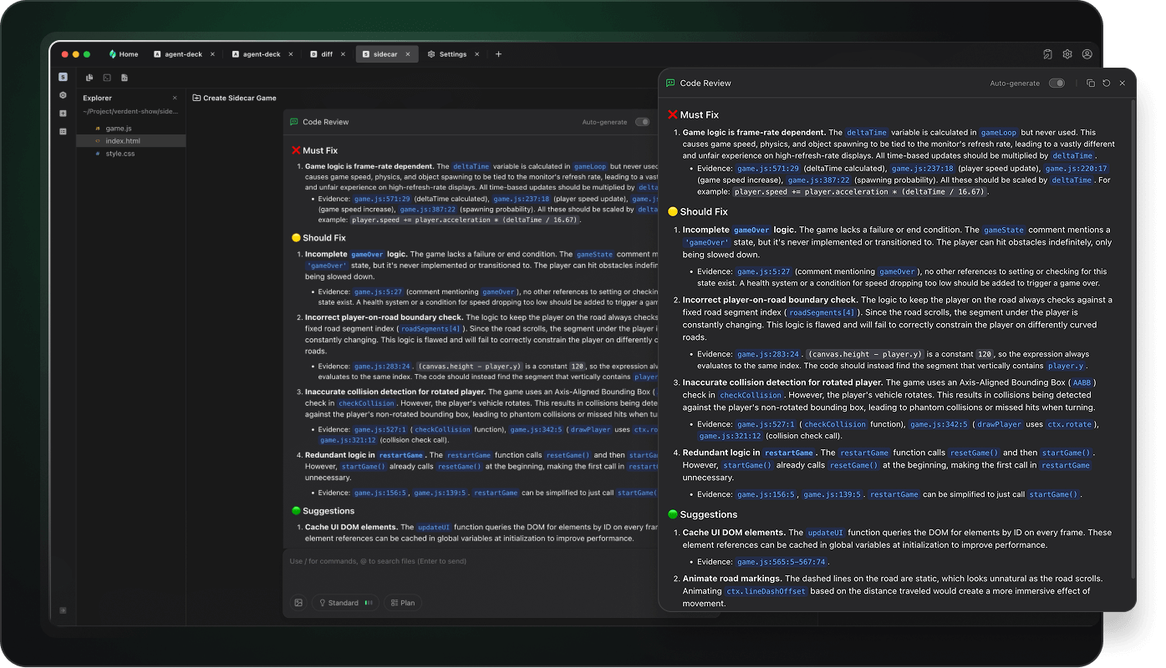Click the new file icon in the sidebar toolbar
The image size is (1166, 668).
tap(125, 78)
